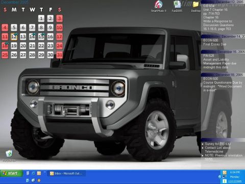Open the ECON 600 Course Questionnaire entry
The image size is (245, 184).
pos(223,84)
